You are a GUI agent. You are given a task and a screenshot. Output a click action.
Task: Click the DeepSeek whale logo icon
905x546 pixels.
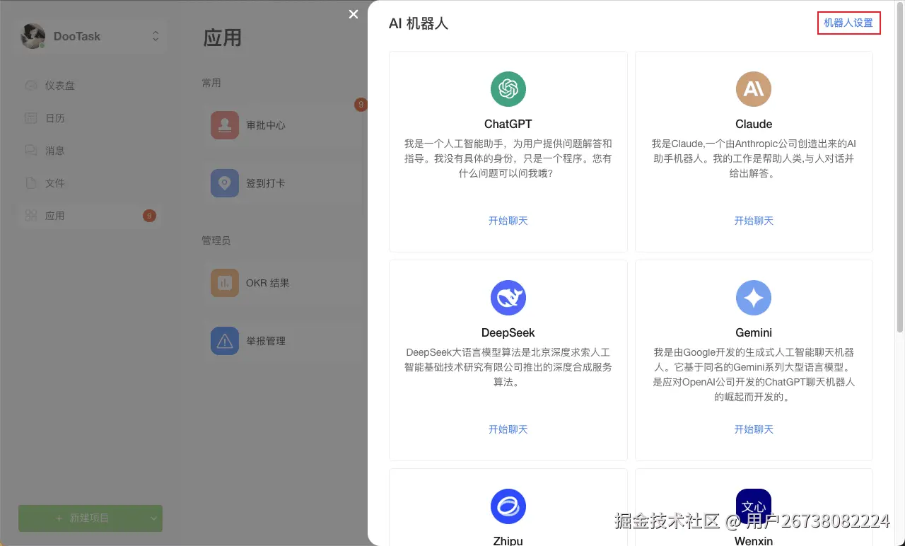click(x=508, y=298)
